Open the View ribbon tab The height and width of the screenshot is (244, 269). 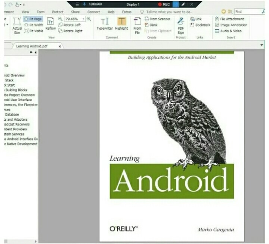click(x=25, y=12)
